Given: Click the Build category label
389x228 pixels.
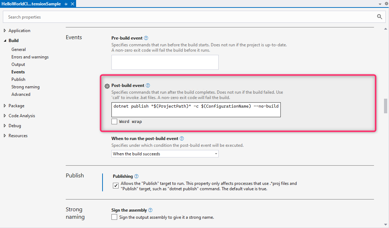Looking at the screenshot, I should point(14,41).
